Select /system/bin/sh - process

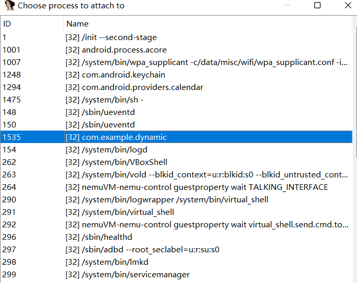(x=176, y=100)
